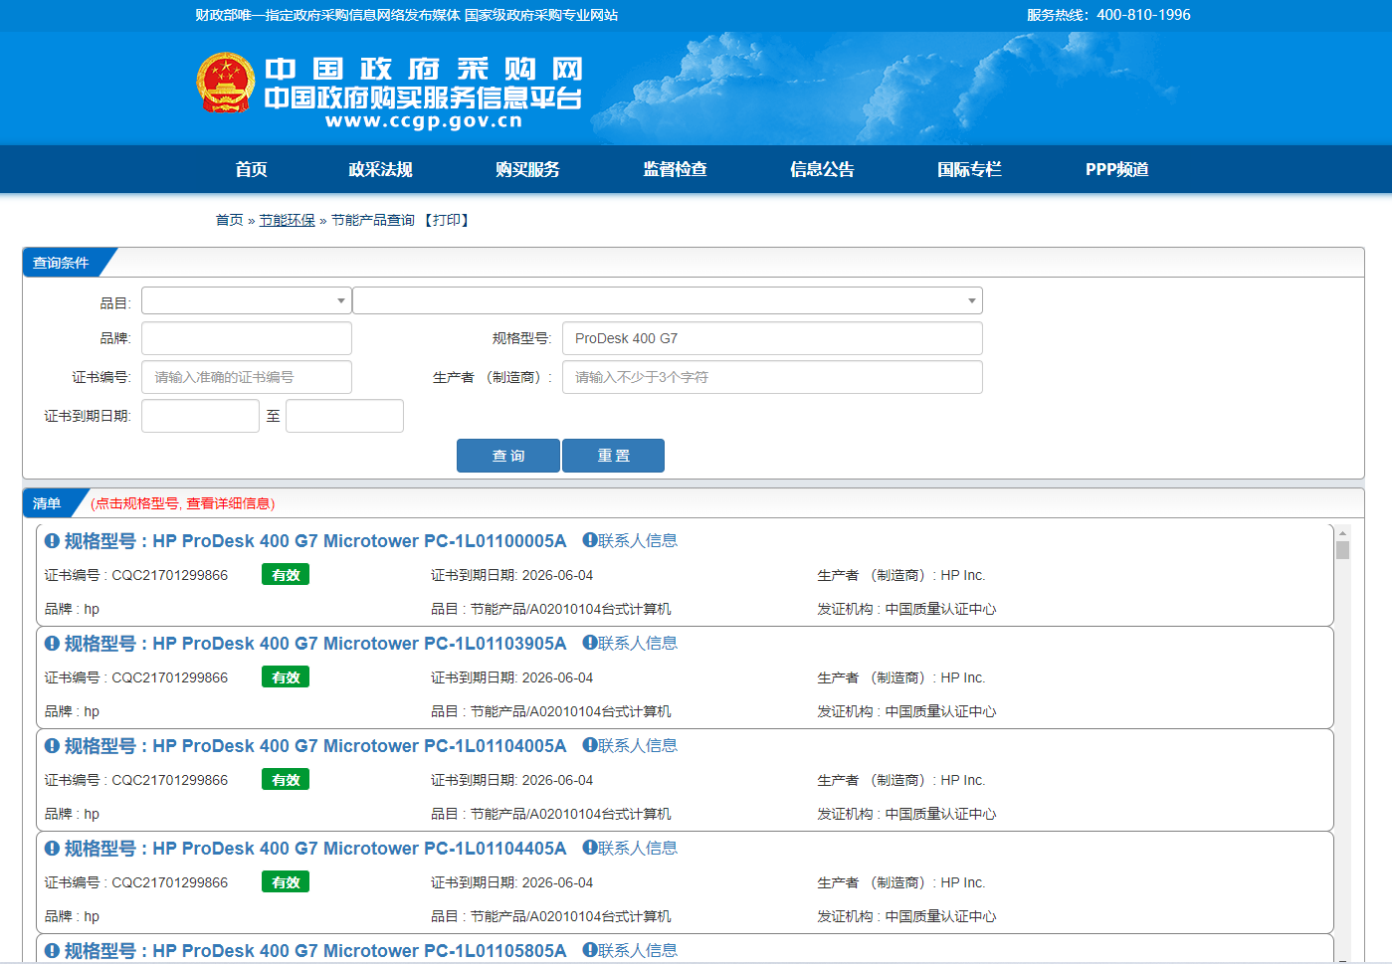The height and width of the screenshot is (964, 1392).
Task: Click the certificate expiry start date field
Action: (200, 416)
